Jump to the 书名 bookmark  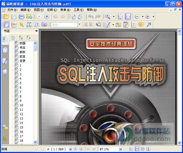[x=22, y=48]
